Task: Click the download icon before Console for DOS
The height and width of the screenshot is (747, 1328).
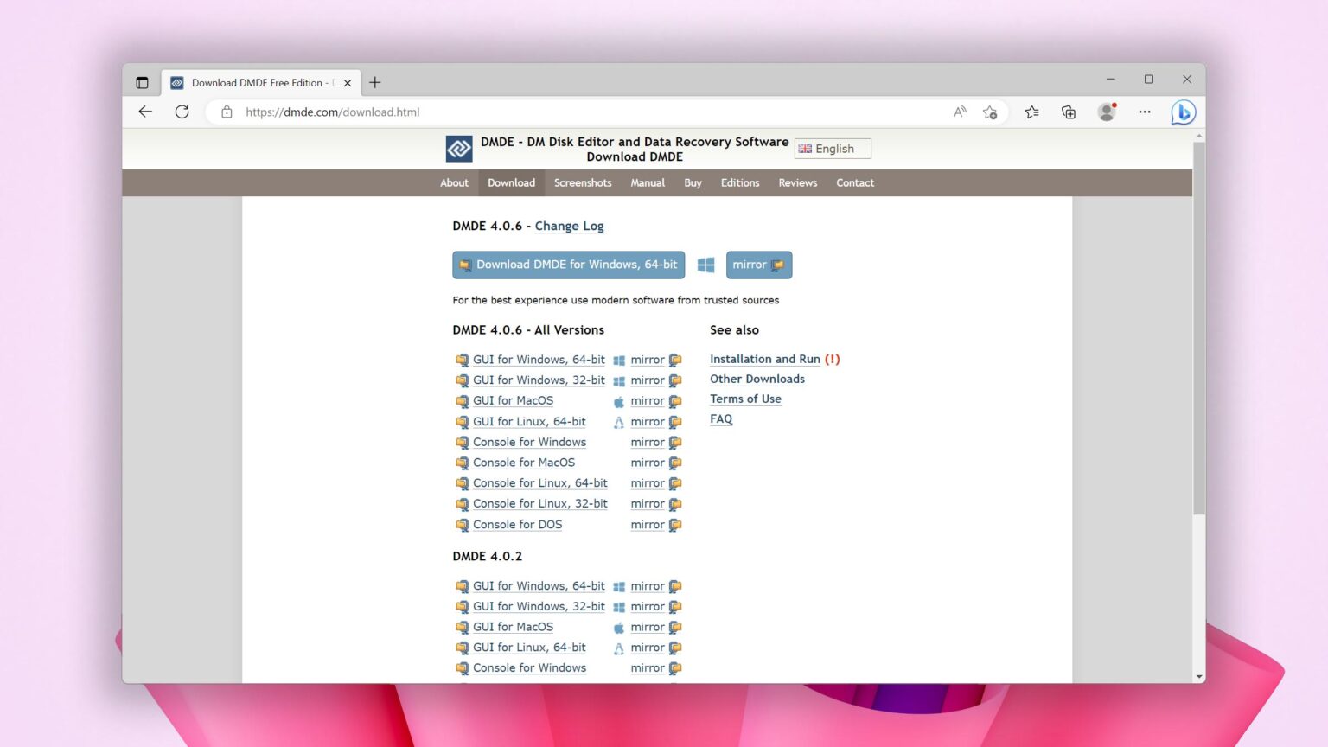Action: point(463,525)
